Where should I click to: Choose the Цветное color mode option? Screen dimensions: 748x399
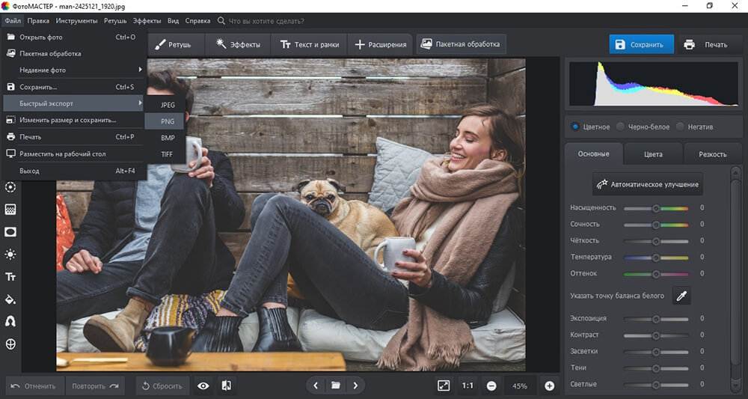point(575,127)
